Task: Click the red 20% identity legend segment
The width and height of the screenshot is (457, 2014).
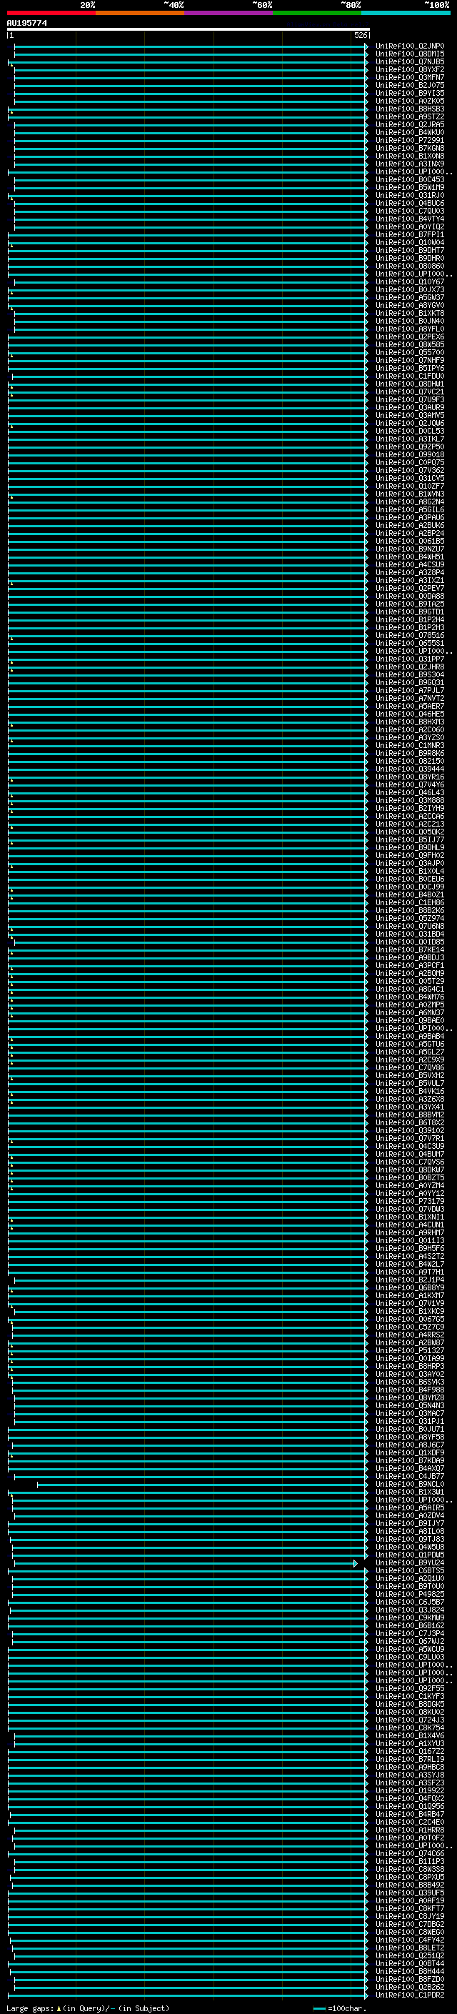Action: [51, 13]
